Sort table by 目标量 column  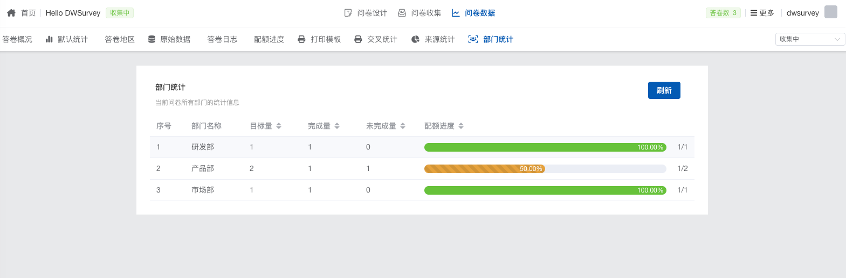point(279,126)
